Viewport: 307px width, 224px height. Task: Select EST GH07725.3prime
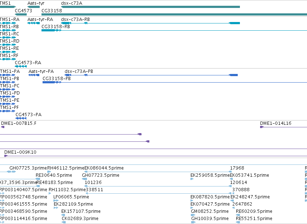pyautogui.click(x=28, y=168)
